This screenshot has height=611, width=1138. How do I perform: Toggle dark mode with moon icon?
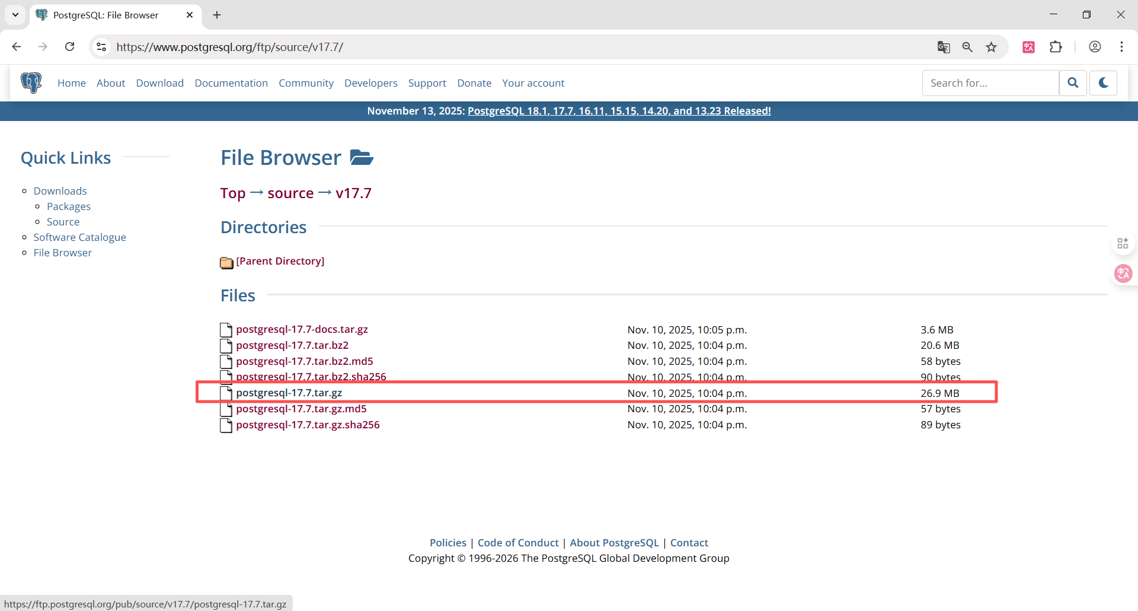(1103, 83)
